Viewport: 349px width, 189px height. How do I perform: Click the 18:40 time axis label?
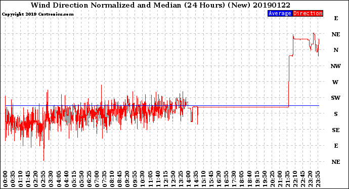tap(249, 179)
